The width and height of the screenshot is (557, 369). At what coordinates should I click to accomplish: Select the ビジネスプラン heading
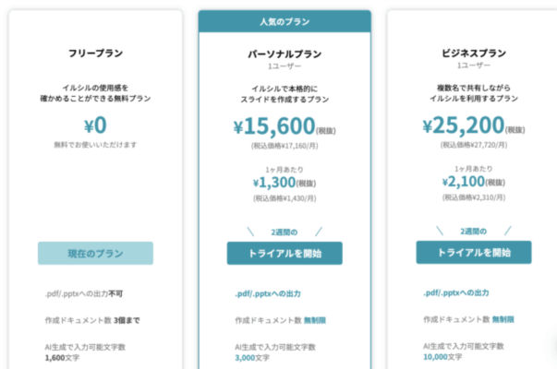[x=473, y=54]
